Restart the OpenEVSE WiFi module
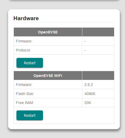The image size is (125, 138). 30,115
